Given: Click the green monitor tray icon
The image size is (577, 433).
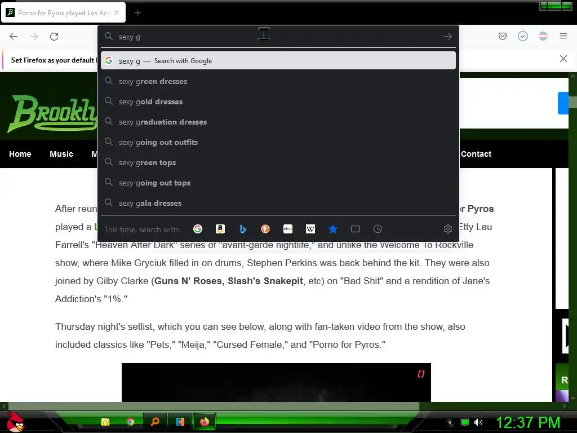Looking at the screenshot, I should [465, 422].
